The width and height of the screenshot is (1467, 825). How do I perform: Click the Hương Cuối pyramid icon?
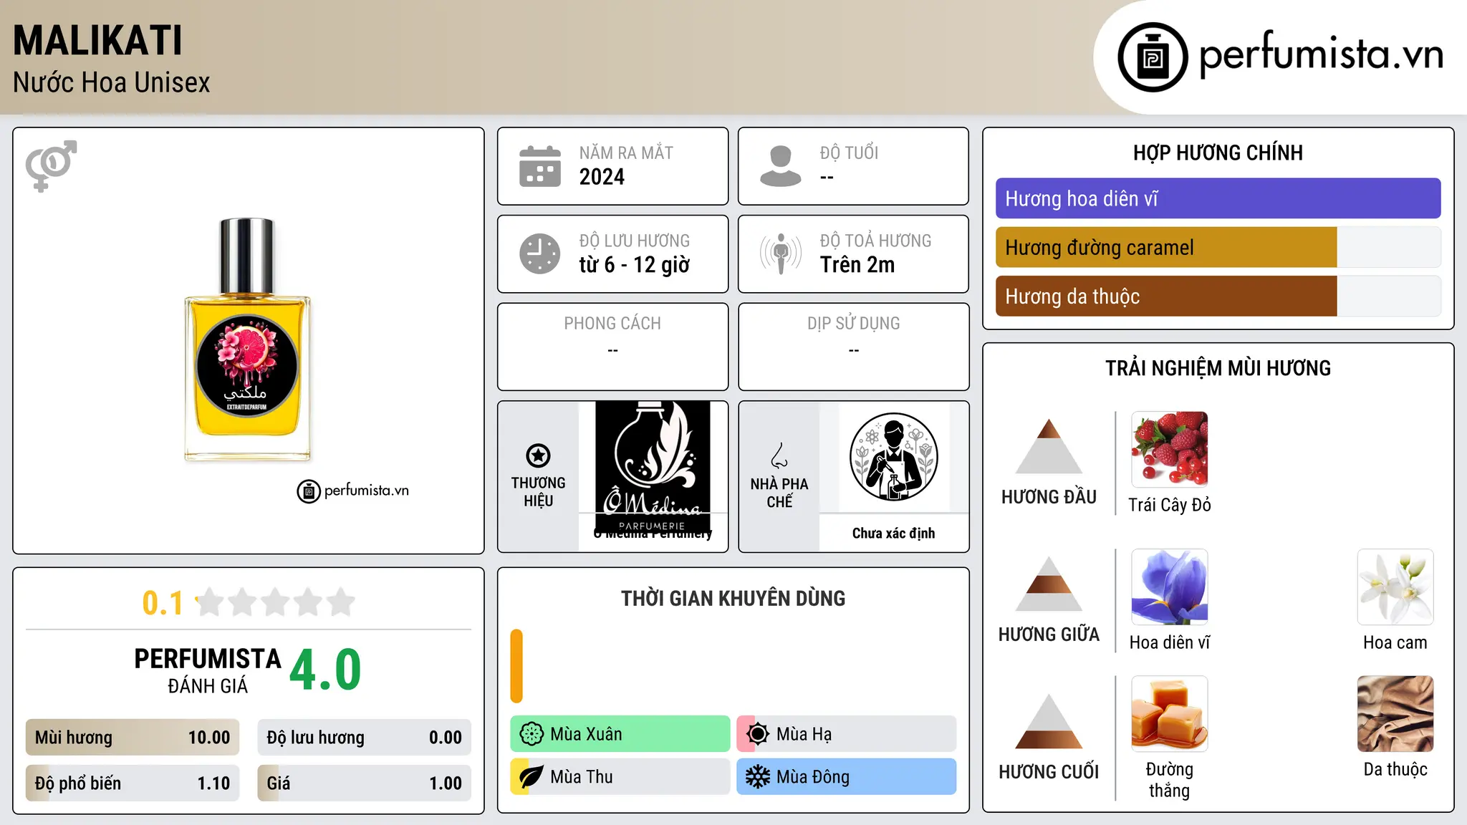(1049, 721)
